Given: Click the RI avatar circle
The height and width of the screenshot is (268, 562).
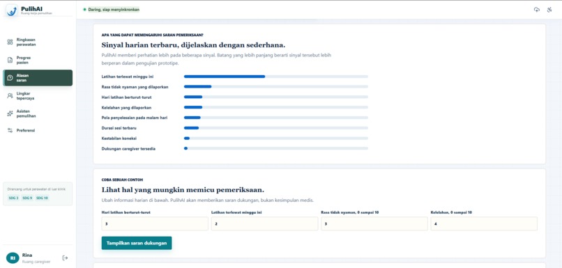Looking at the screenshot, I should click(13, 258).
